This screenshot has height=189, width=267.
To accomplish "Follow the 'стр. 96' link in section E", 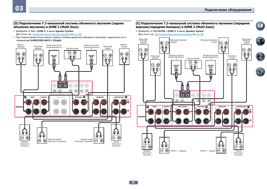I will coord(200,34).
